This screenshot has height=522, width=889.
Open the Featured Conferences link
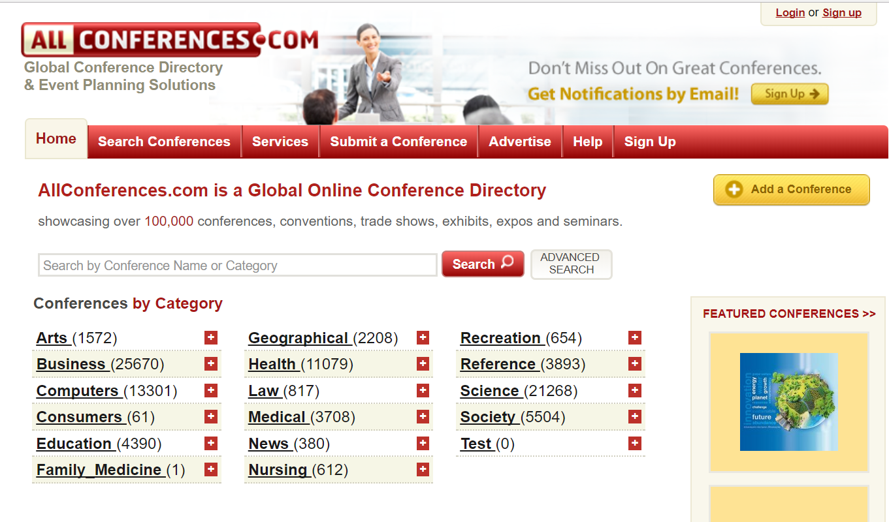point(789,314)
